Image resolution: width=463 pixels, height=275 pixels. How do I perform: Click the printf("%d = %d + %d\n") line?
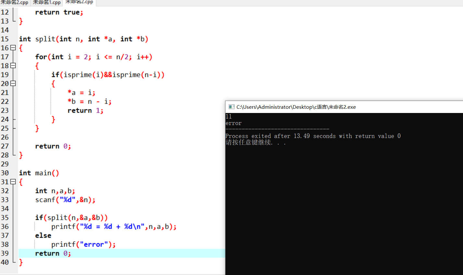coord(114,227)
